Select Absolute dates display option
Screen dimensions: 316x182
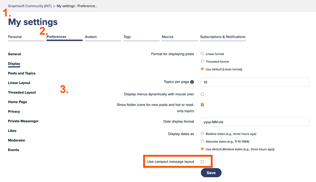point(202,141)
